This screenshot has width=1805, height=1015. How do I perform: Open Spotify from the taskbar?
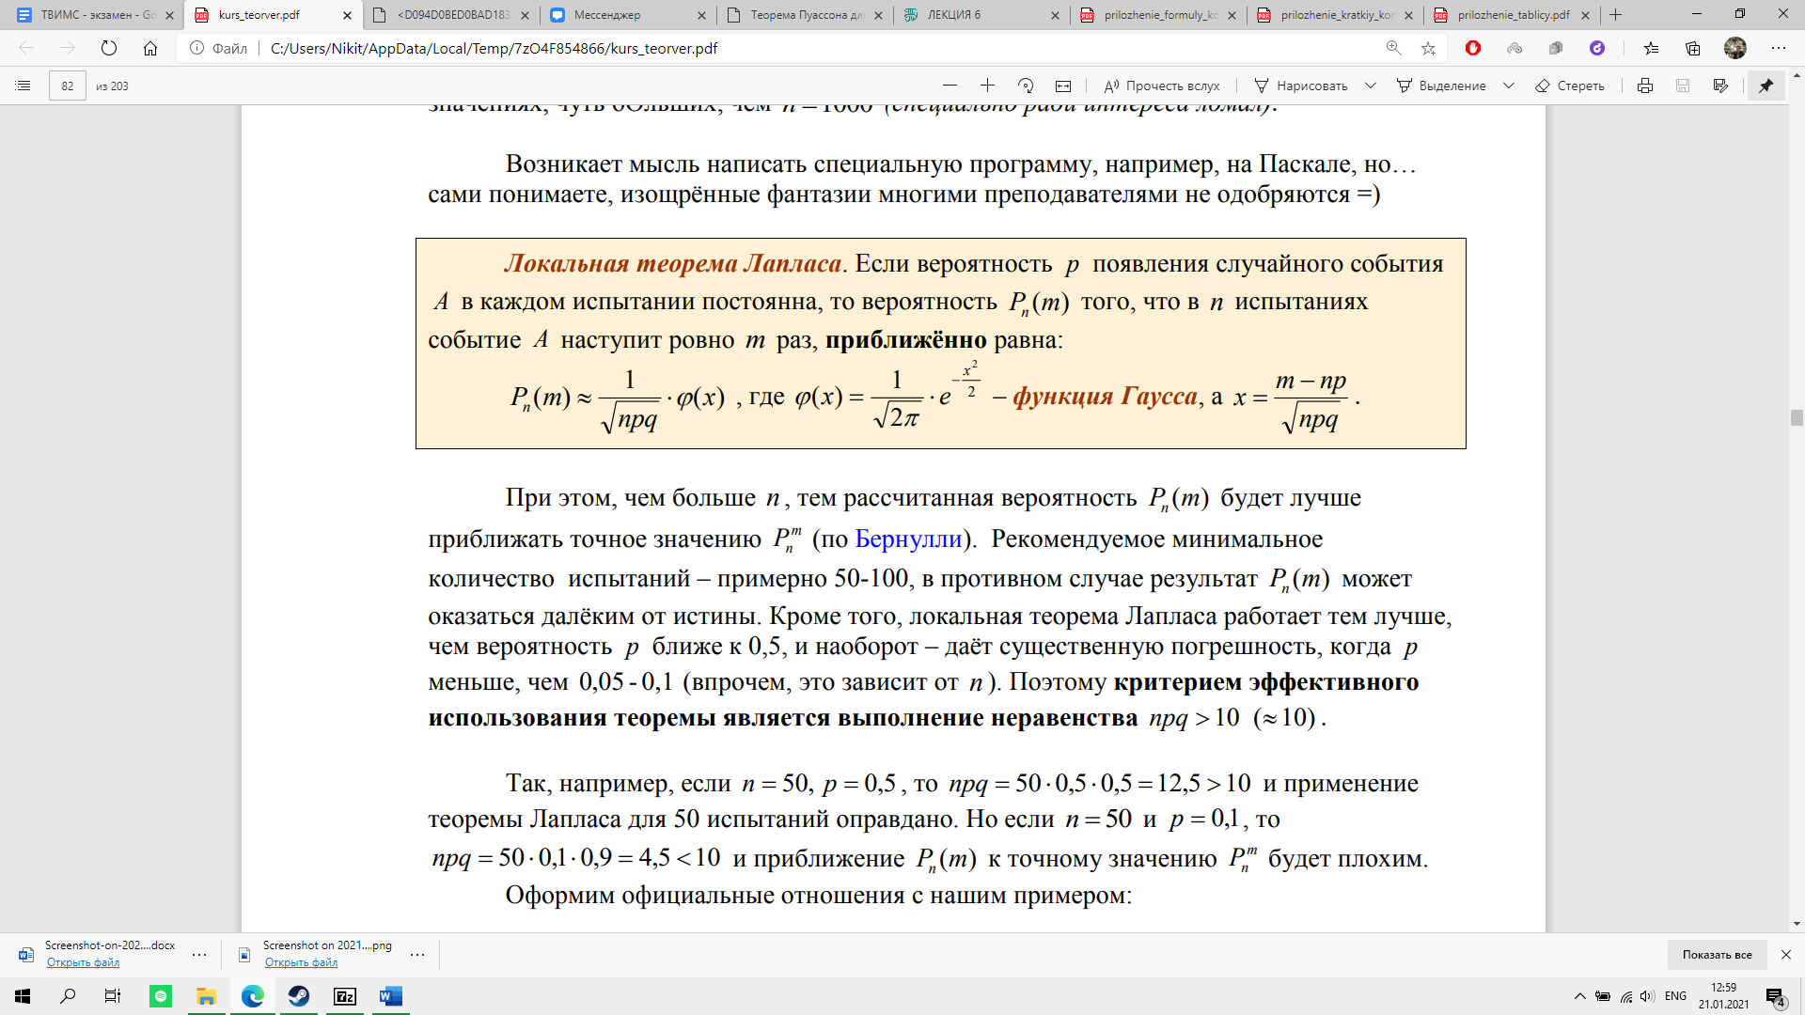pos(161,996)
